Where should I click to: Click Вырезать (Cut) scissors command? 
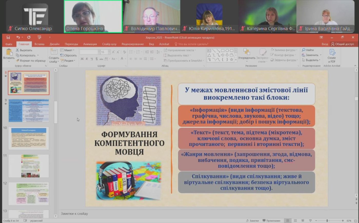pyautogui.click(x=24, y=50)
